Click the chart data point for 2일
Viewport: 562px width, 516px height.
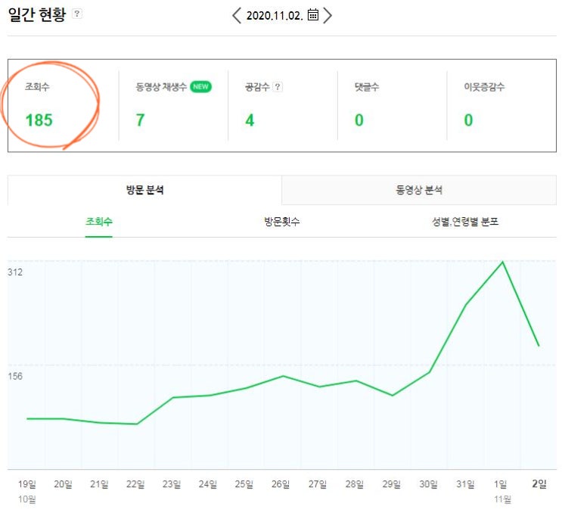point(539,346)
